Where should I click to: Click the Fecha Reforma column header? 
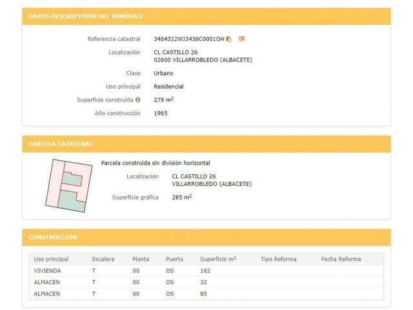click(x=341, y=259)
